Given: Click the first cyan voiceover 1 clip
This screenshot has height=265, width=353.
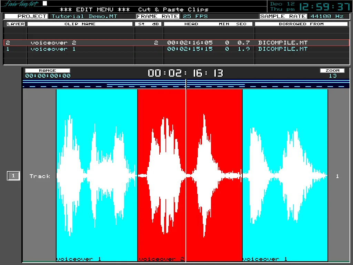Looking at the screenshot, I should pos(97,175).
